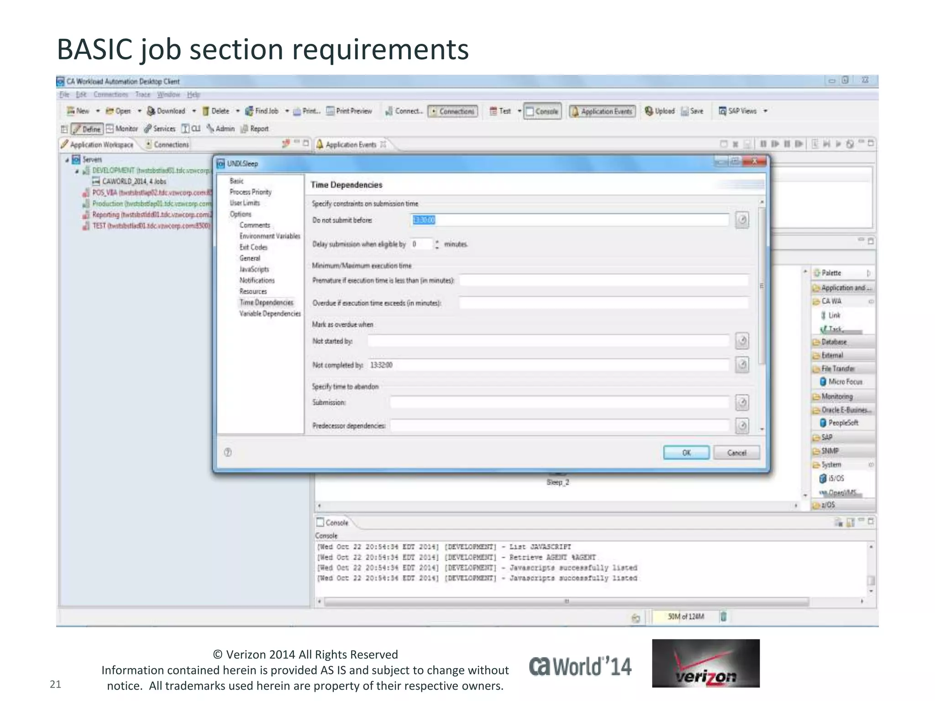
Task: Click the dialog help question mark icon
Action: [228, 452]
